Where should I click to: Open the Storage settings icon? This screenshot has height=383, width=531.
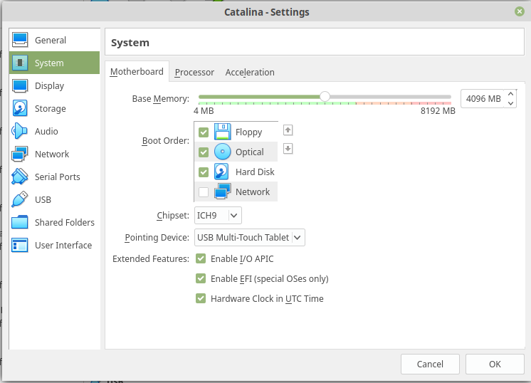20,109
